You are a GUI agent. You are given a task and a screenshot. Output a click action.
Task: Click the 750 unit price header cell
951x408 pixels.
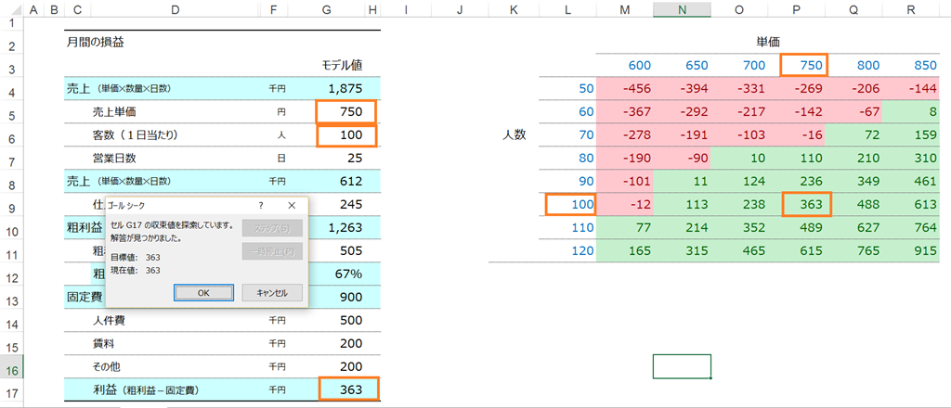pos(805,65)
